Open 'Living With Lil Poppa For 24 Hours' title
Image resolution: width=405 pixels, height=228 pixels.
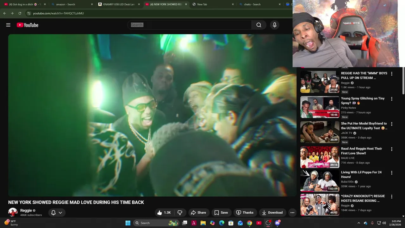click(361, 174)
